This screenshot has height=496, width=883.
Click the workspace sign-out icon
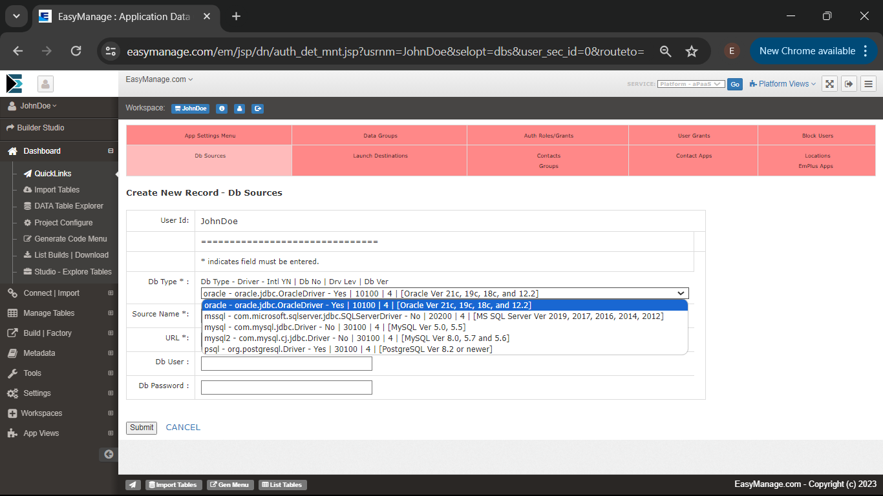[258, 108]
